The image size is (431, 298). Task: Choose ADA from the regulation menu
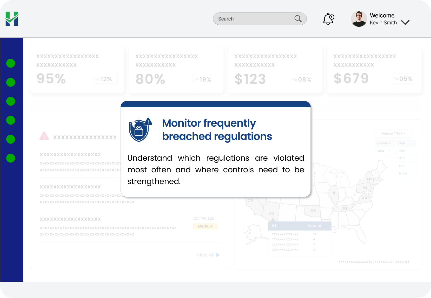click(401, 166)
